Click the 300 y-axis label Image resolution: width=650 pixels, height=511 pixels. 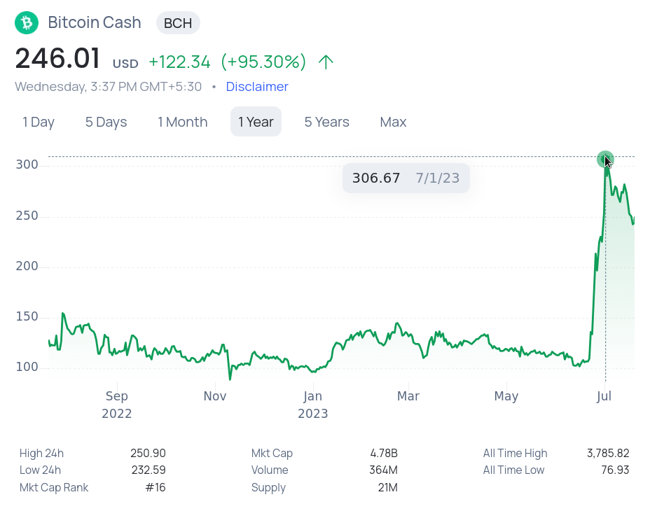tap(27, 165)
